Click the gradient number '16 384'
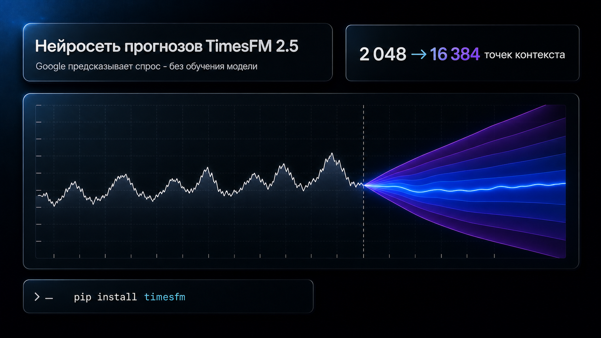The width and height of the screenshot is (601, 338). [x=455, y=54]
